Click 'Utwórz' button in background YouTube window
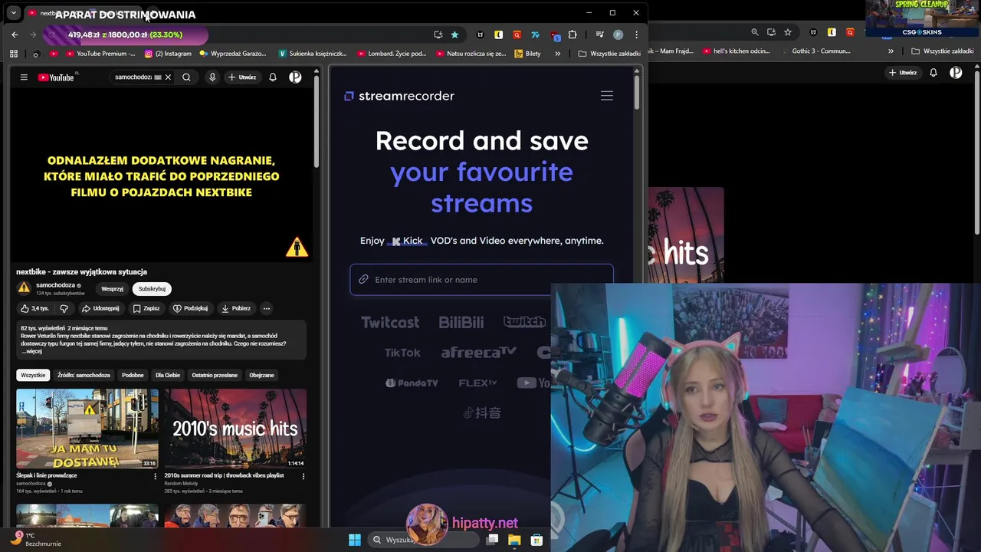 (903, 73)
